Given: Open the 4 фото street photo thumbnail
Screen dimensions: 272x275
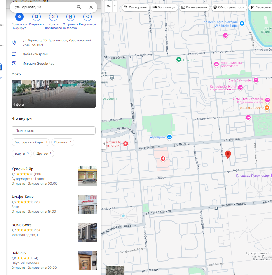Looking at the screenshot, I should [x=53, y=94].
